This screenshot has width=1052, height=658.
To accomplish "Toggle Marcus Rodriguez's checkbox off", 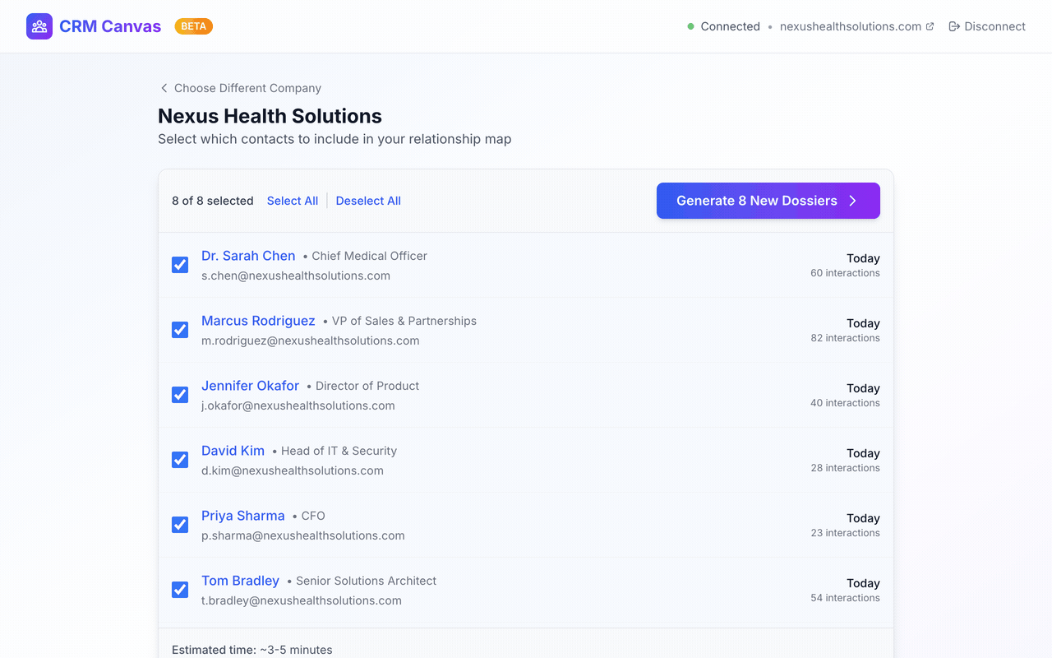I will (x=179, y=330).
